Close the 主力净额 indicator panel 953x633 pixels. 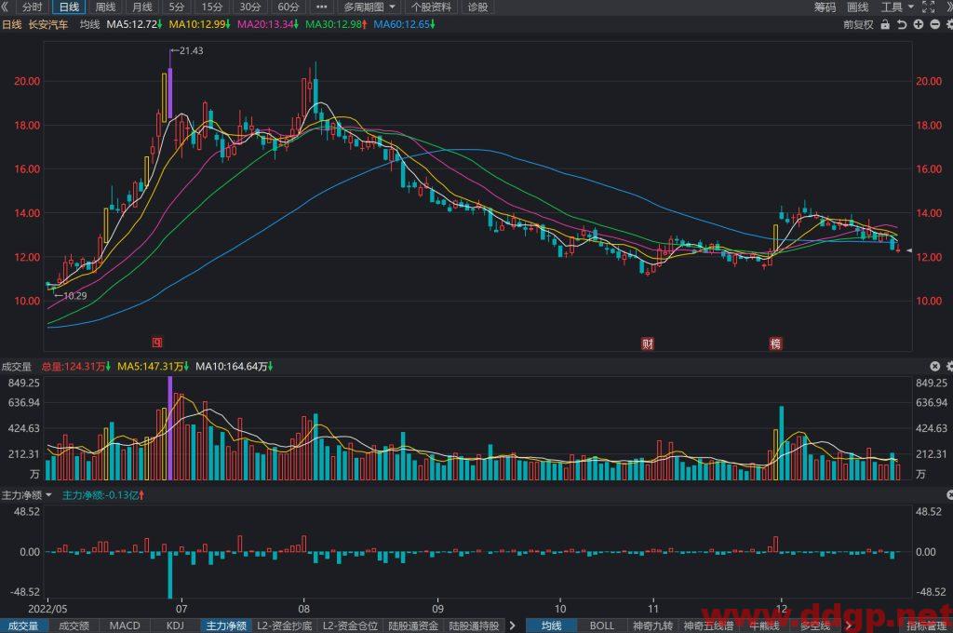(950, 495)
